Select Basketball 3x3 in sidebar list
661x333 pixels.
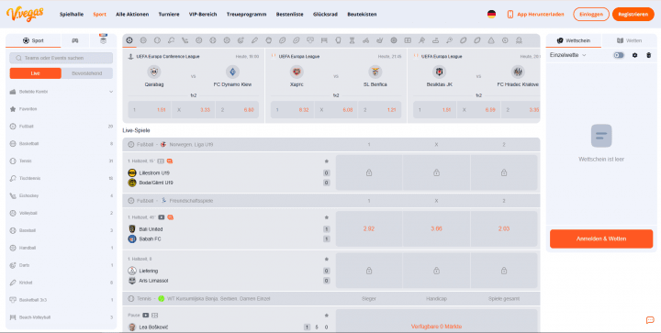tap(62, 300)
